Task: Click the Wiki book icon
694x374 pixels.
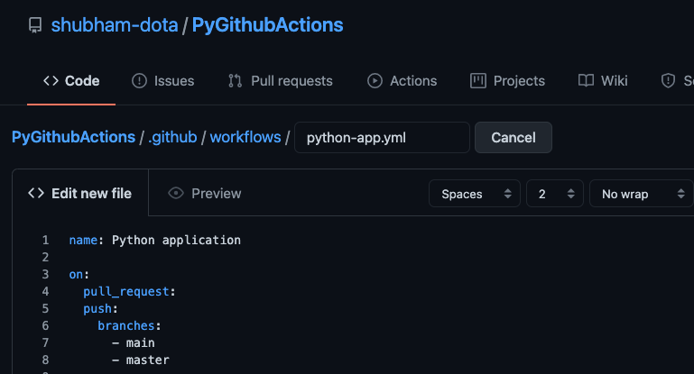Action: click(587, 81)
